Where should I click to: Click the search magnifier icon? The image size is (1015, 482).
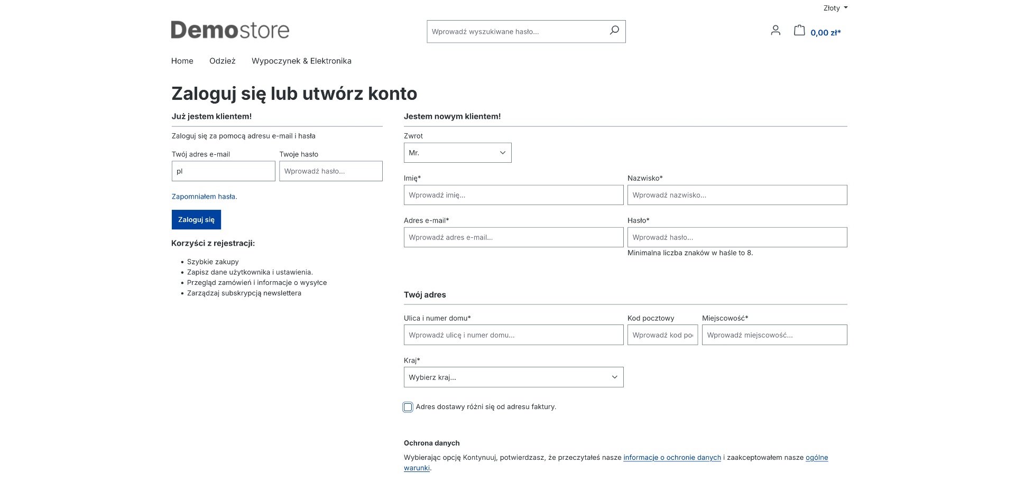pyautogui.click(x=614, y=31)
